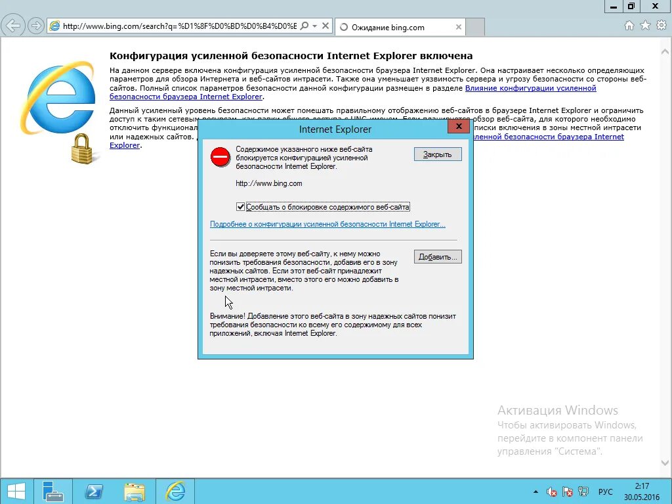Open the address bar autocomplete dropdown arrow
This screenshot has height=504, width=672.
[x=314, y=26]
